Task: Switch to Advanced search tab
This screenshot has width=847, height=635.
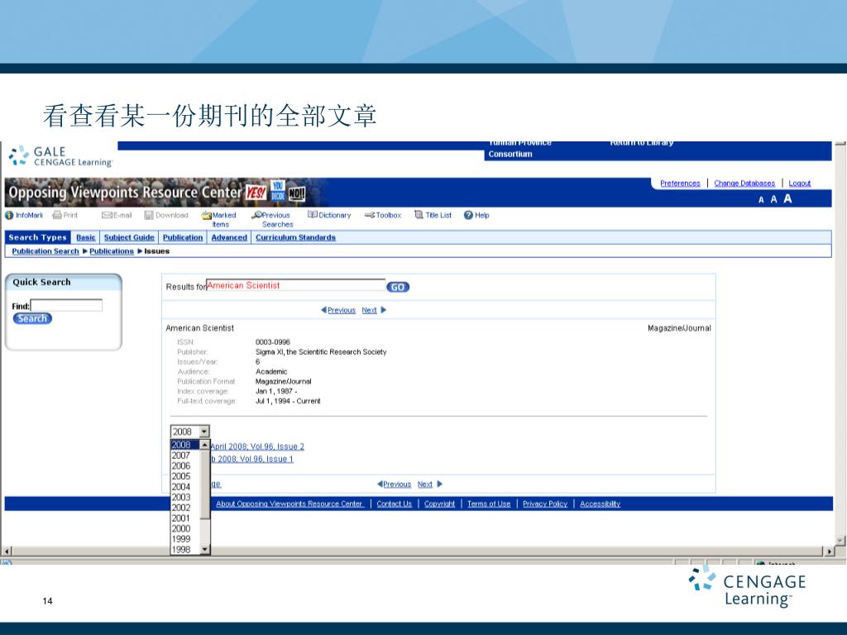Action: [229, 237]
